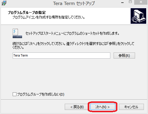Viewport: 148px width, 114px height.
Task: Open the installer system menu icon in title bar
Action: 4,3
